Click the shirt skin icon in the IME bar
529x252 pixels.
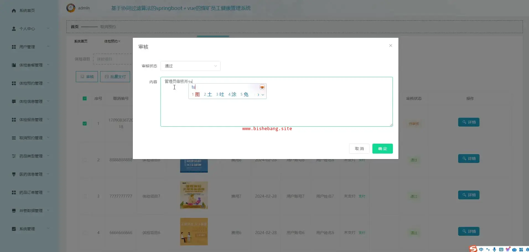(x=508, y=249)
